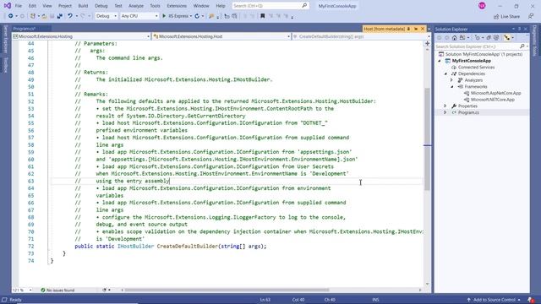Toggle auto hide pin on Solution Explorer
The width and height of the screenshot is (541, 304).
(519, 29)
